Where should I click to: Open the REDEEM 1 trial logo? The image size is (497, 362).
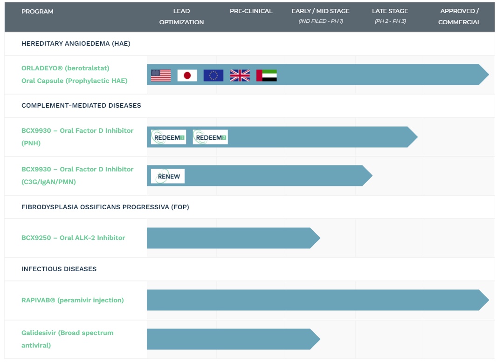coord(168,137)
